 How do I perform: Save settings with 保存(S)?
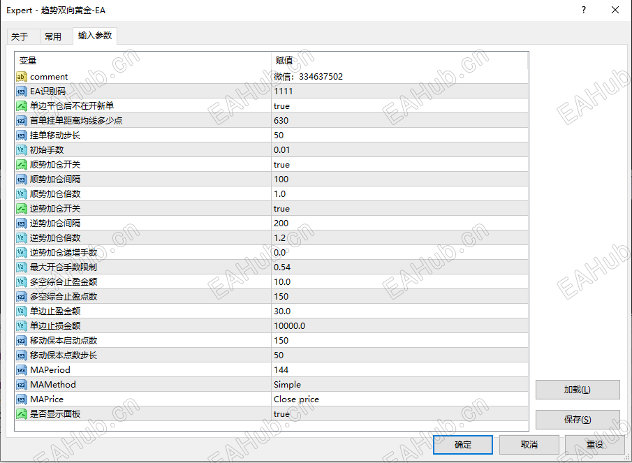click(x=578, y=420)
